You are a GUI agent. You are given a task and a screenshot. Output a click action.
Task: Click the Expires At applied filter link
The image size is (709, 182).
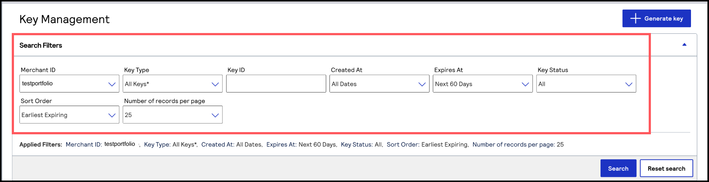pos(281,145)
